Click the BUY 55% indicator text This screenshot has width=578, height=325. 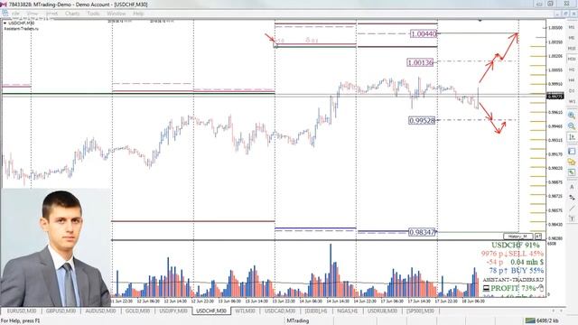tap(527, 271)
